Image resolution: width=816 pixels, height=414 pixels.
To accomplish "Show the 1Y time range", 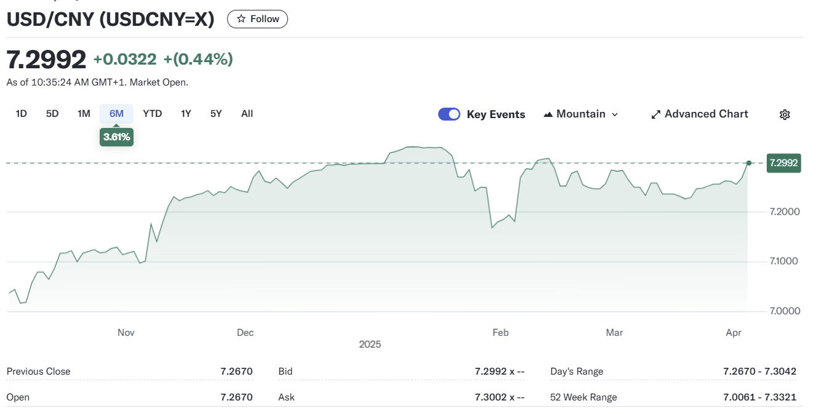I will tap(186, 114).
